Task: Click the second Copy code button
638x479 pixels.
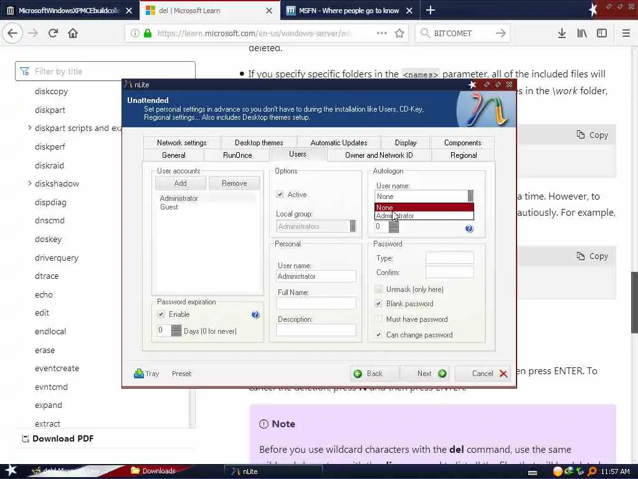Action: [593, 256]
